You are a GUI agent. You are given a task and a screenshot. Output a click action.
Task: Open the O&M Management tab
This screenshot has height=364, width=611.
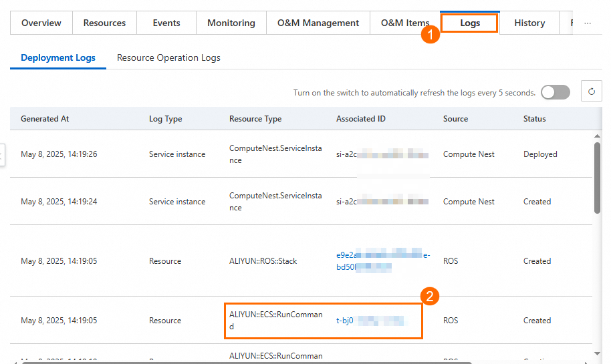[318, 23]
